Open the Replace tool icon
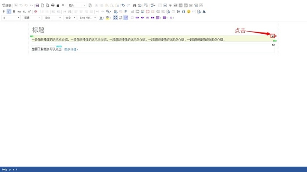Viewport: 307px width, 172px height. click(139, 5)
